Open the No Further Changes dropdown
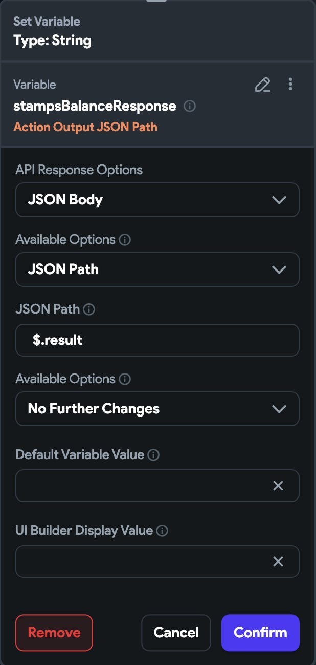The image size is (316, 665). 157,409
